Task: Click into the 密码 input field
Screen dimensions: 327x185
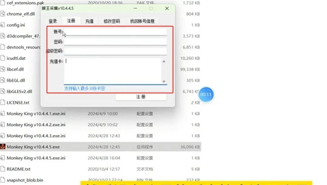Action: click(x=115, y=42)
